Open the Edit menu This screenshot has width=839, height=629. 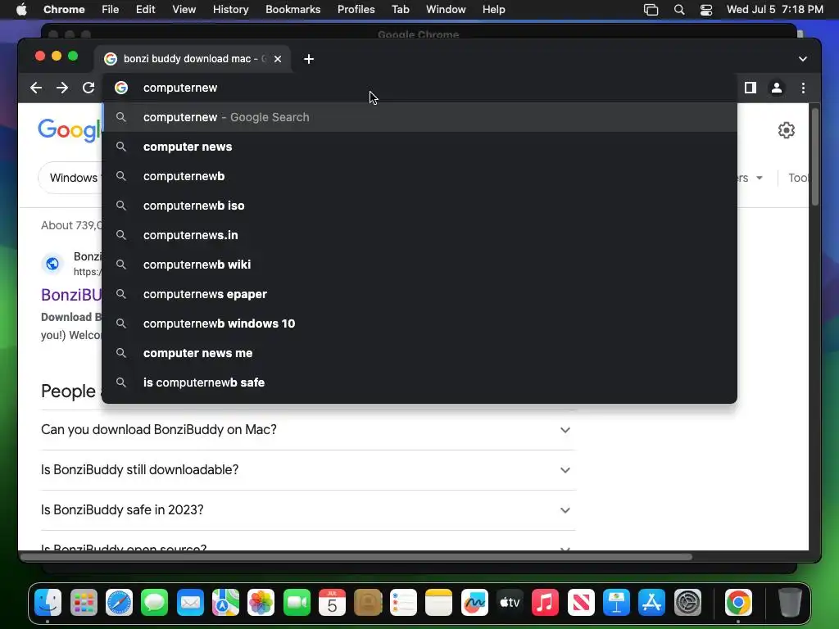pyautogui.click(x=146, y=9)
